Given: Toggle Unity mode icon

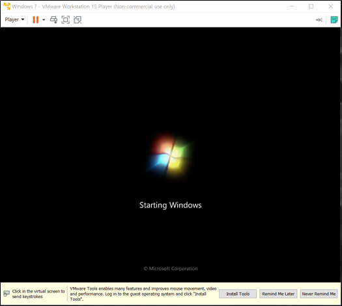Looking at the screenshot, I should [78, 20].
